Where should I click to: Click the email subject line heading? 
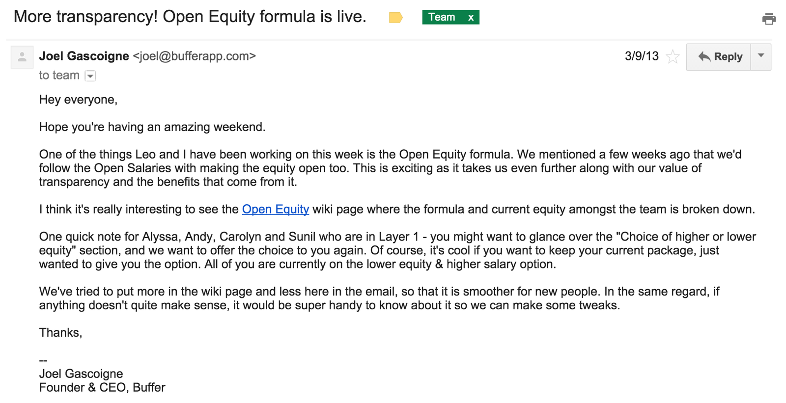click(x=190, y=17)
